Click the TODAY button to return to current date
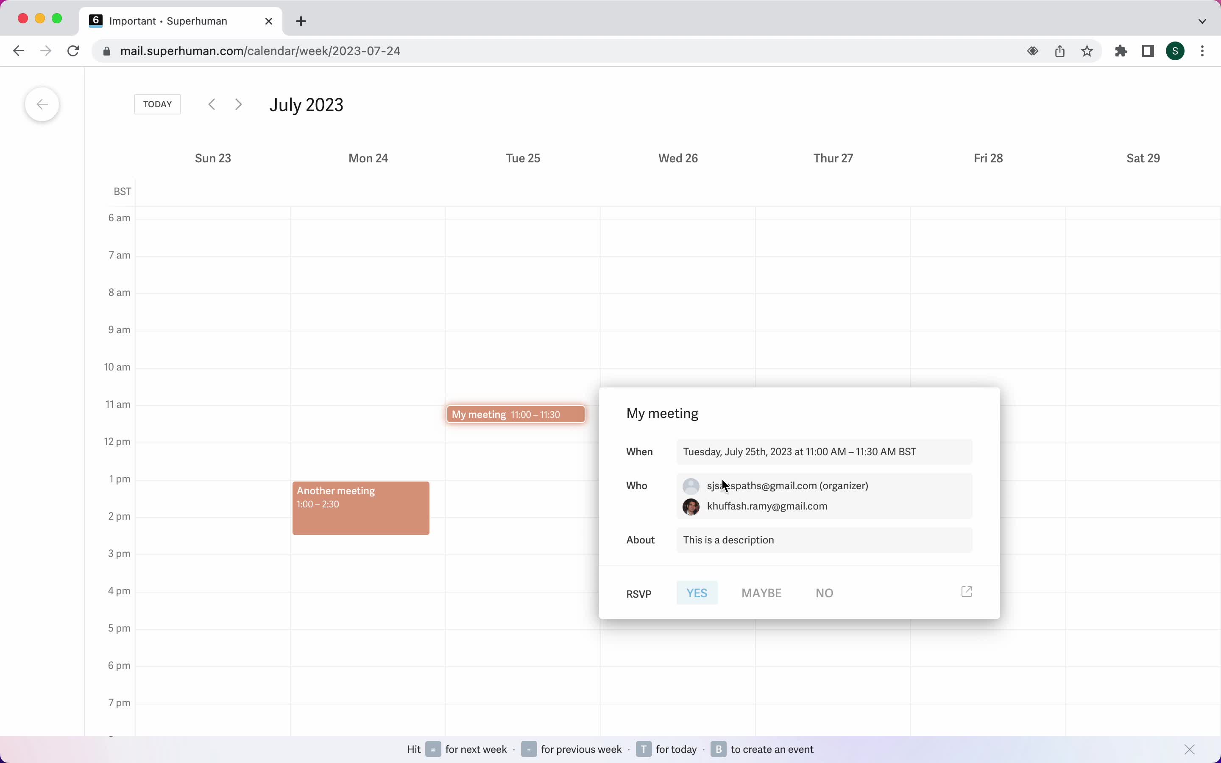The height and width of the screenshot is (763, 1221). pyautogui.click(x=157, y=104)
